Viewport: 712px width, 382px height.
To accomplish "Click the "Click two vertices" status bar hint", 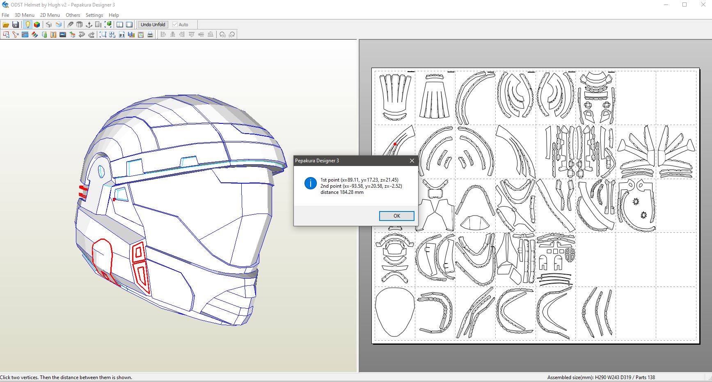I will point(66,377).
